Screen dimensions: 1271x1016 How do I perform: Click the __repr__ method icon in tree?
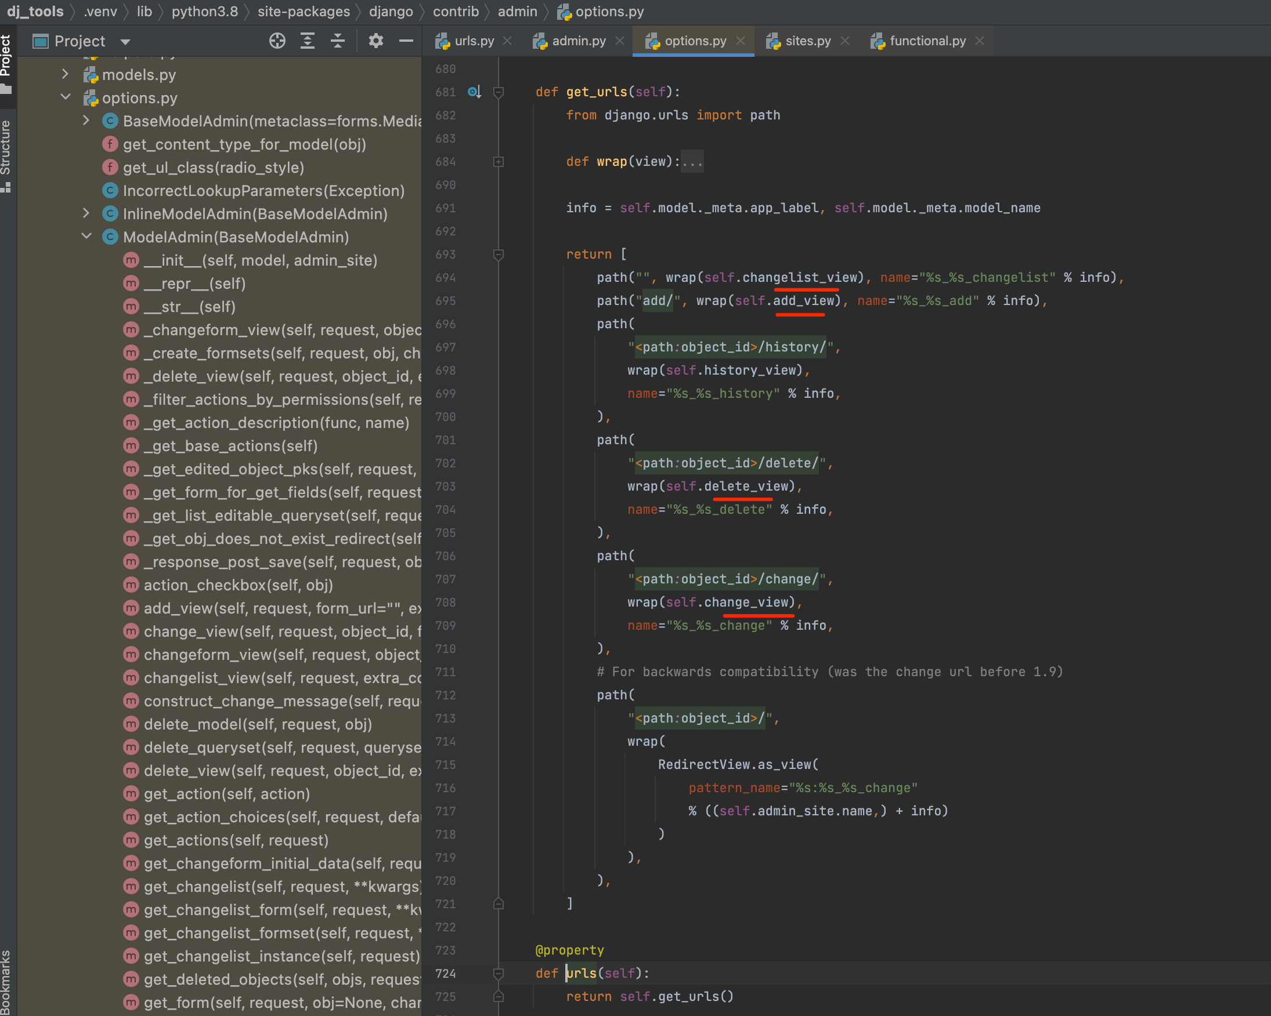131,284
